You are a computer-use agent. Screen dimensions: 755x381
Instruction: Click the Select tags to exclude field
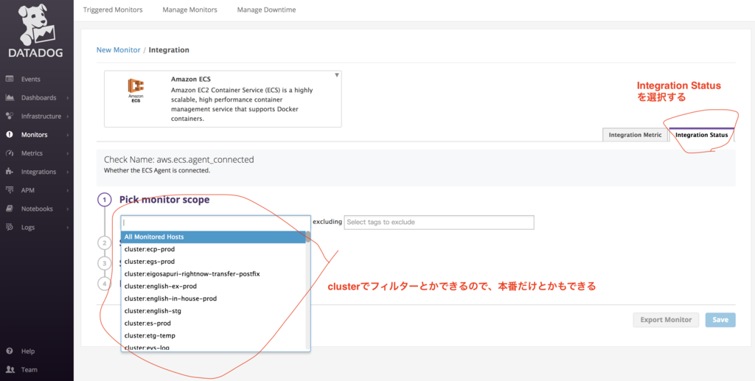[439, 223]
